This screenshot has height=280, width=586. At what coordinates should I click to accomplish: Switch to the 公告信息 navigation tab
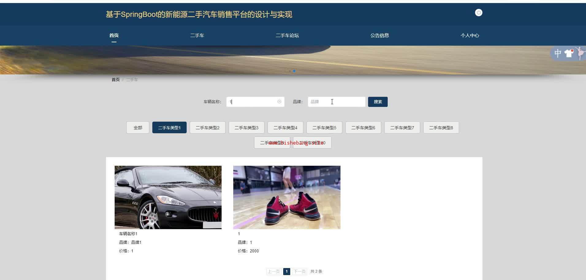[x=379, y=36]
